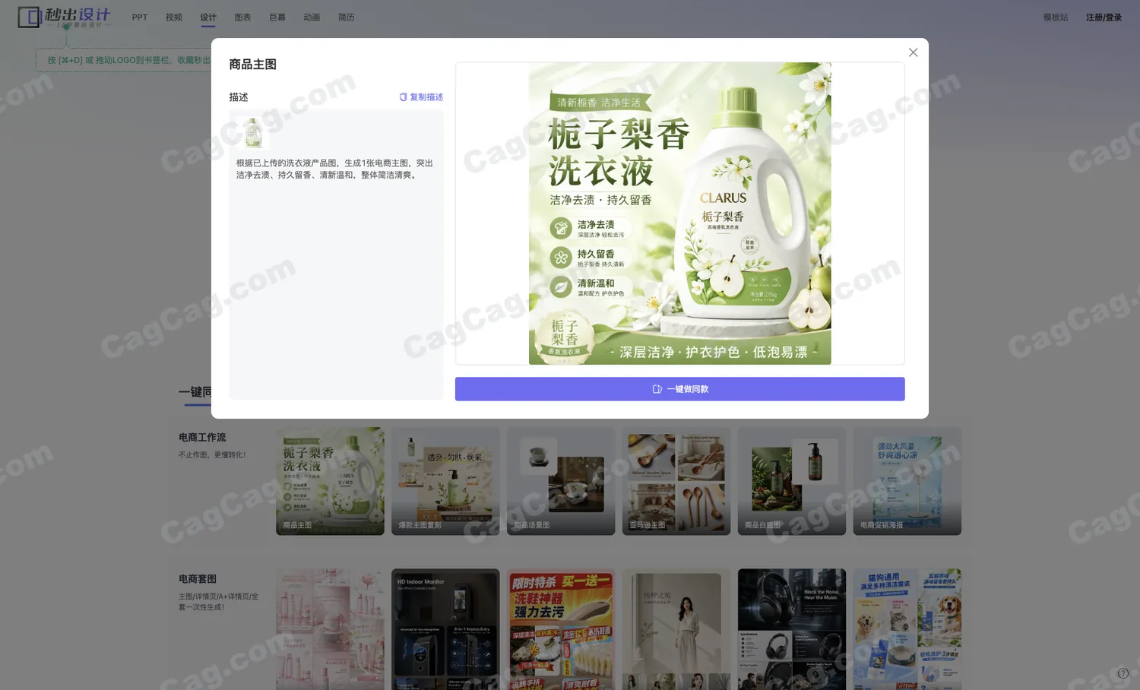Open the 电商促销海报 template card
The image size is (1140, 690).
pos(907,481)
